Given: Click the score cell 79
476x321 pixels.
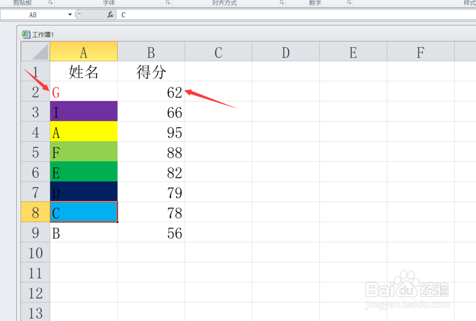Looking at the screenshot, I should click(x=151, y=192).
